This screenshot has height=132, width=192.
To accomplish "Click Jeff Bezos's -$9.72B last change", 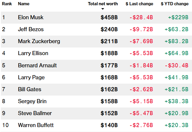I will pyautogui.click(x=141, y=29).
